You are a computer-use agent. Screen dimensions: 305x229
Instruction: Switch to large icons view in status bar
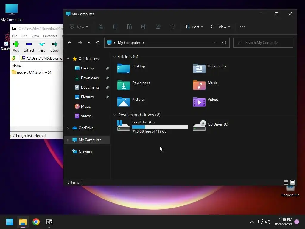[x=292, y=182]
